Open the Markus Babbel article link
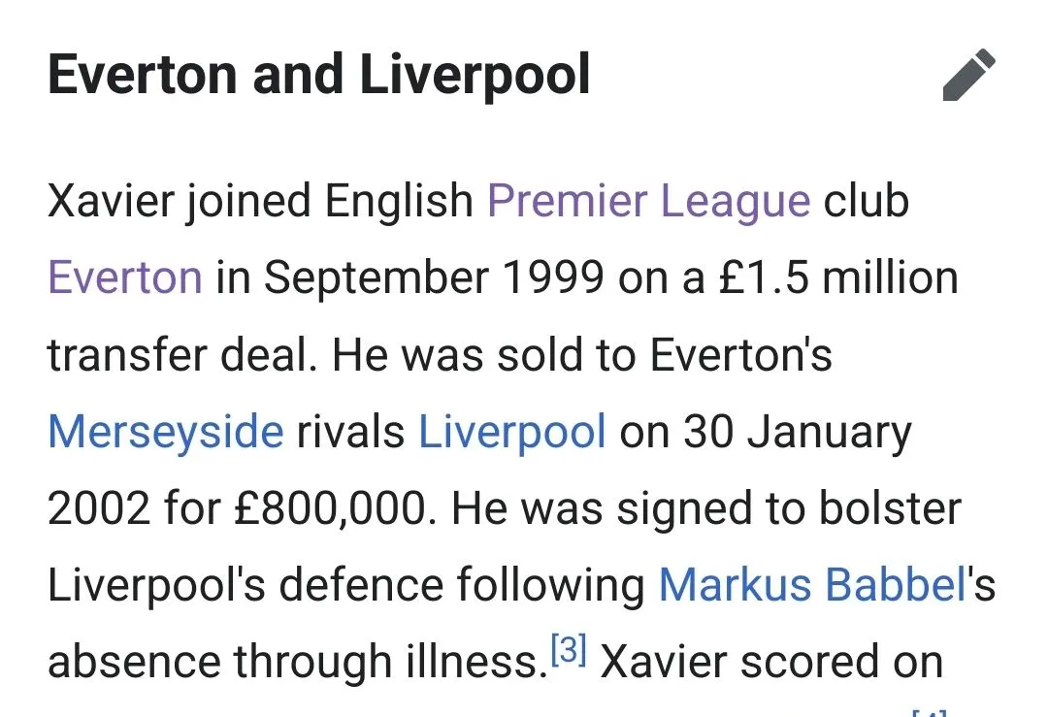 (x=812, y=584)
